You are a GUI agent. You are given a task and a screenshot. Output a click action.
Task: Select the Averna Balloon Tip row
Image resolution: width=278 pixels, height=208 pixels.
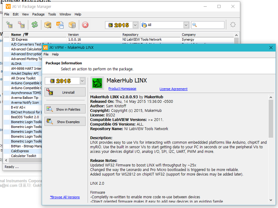point(23,98)
